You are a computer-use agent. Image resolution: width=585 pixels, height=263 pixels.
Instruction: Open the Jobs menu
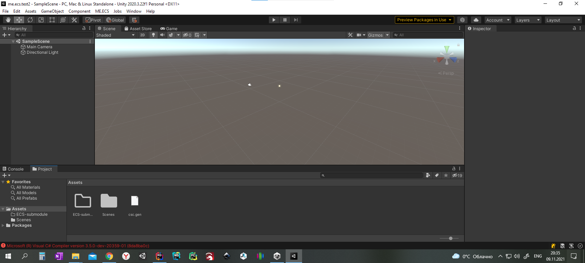pos(117,11)
